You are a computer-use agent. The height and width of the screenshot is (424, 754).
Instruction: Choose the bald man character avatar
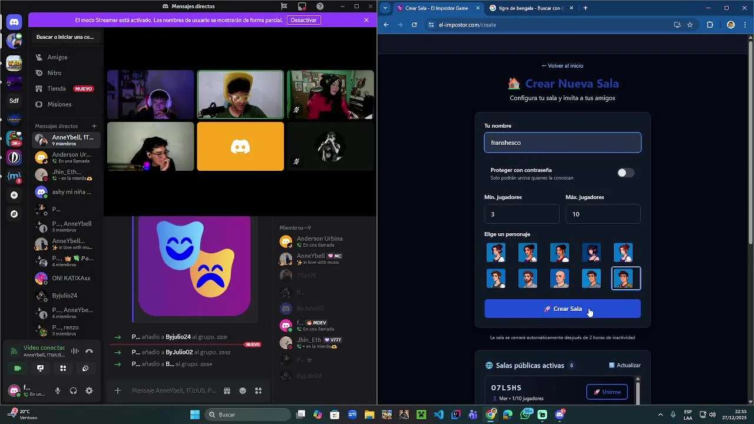559,279
